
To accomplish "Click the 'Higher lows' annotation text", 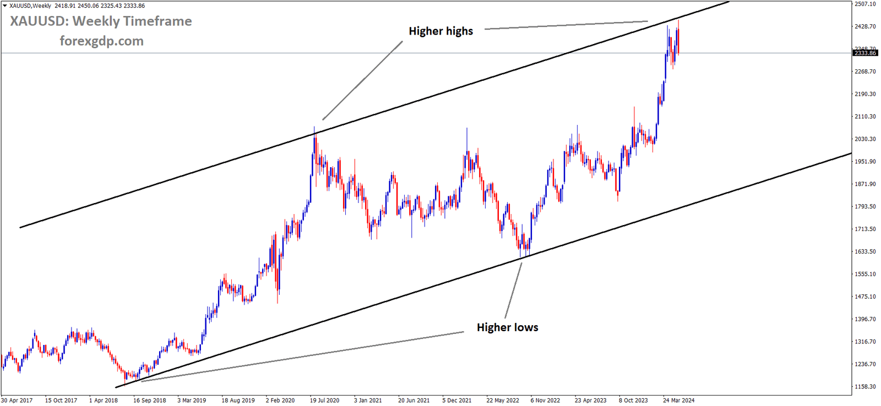I will pyautogui.click(x=508, y=327).
